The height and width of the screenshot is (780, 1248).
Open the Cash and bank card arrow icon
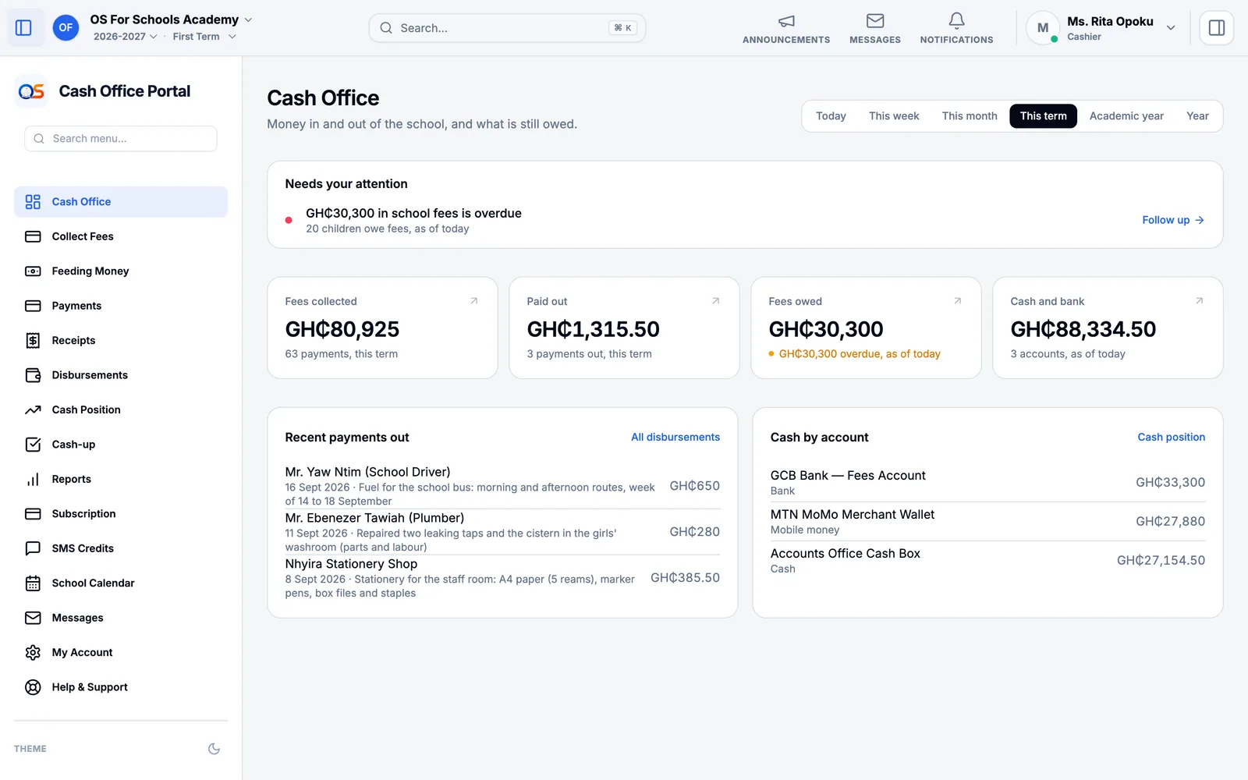[1199, 301]
